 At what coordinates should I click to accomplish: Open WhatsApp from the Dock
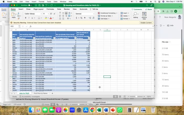120,110
